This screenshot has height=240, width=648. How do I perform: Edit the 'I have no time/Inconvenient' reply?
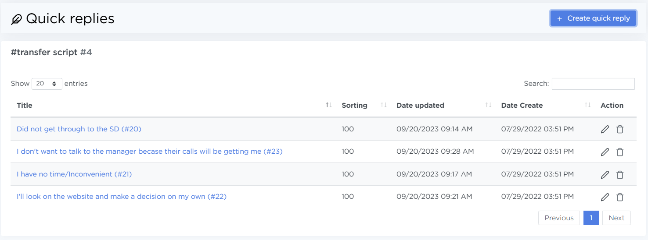coord(605,175)
